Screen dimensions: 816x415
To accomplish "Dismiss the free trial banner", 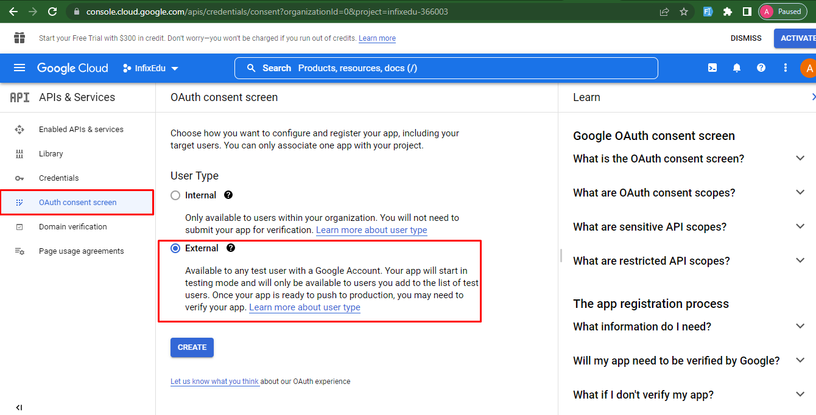I will tap(746, 38).
